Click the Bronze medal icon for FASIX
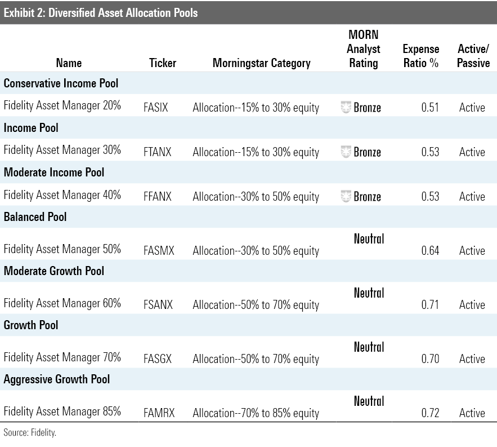 tap(346, 107)
